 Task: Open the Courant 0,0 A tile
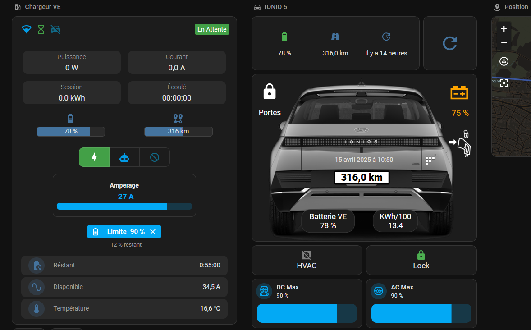pyautogui.click(x=177, y=62)
